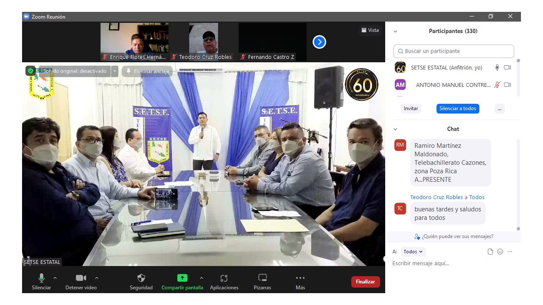Open the Todos recipient dropdown in chat
543x305 pixels.
413,252
